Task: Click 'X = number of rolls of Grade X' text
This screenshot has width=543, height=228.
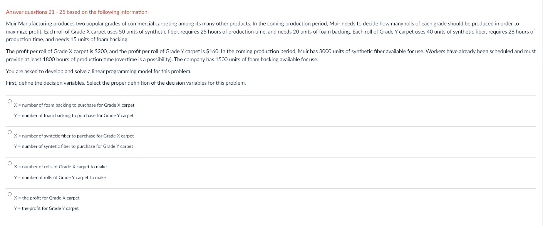Action: coord(60,167)
